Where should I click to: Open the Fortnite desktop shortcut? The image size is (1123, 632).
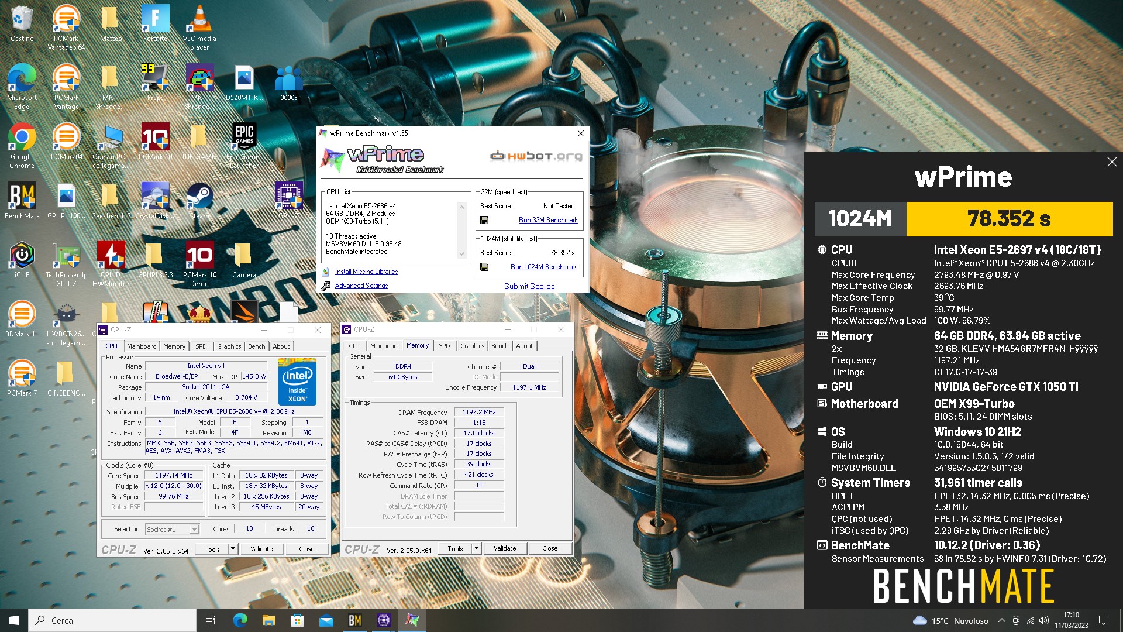155,23
